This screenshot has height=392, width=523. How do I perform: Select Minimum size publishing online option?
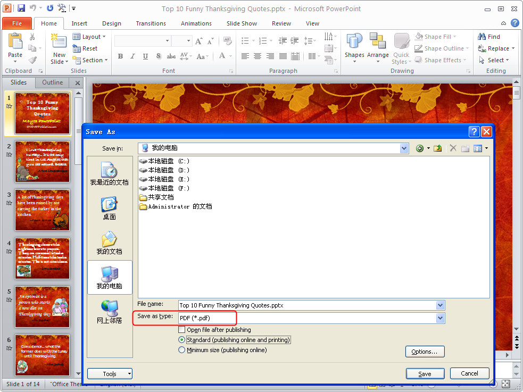[182, 350]
